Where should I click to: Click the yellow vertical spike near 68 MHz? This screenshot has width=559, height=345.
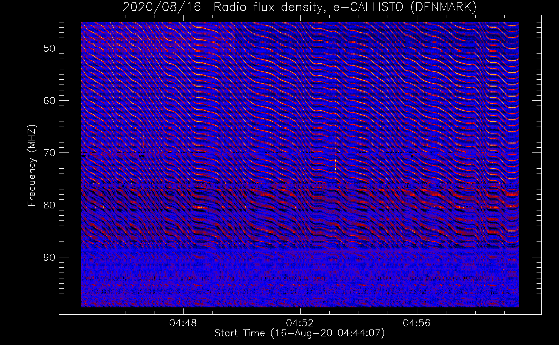pyautogui.click(x=143, y=140)
